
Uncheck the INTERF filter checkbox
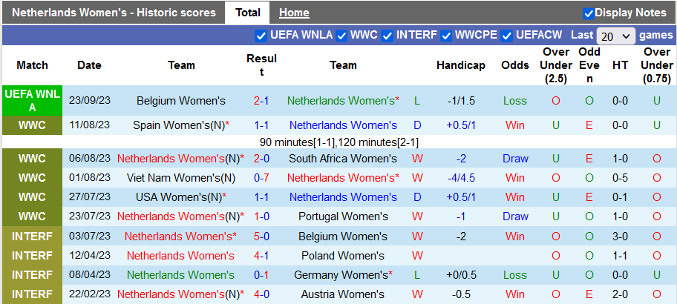387,36
